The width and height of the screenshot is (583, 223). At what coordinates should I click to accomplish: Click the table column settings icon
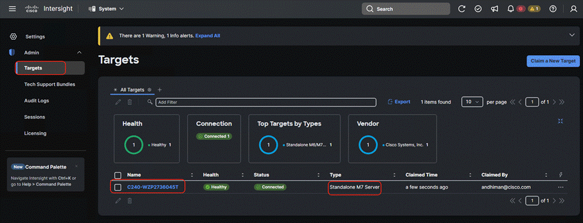(561, 175)
